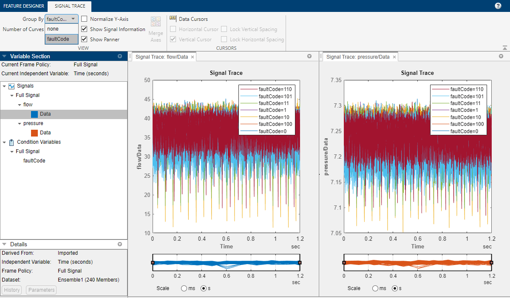Click the Data Cursors icon
The image size is (510, 299).
pyautogui.click(x=173, y=19)
